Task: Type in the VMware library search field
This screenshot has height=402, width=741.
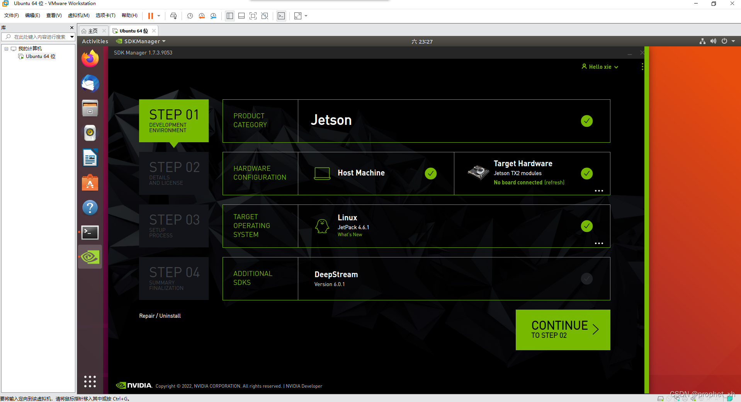Action: click(x=39, y=37)
